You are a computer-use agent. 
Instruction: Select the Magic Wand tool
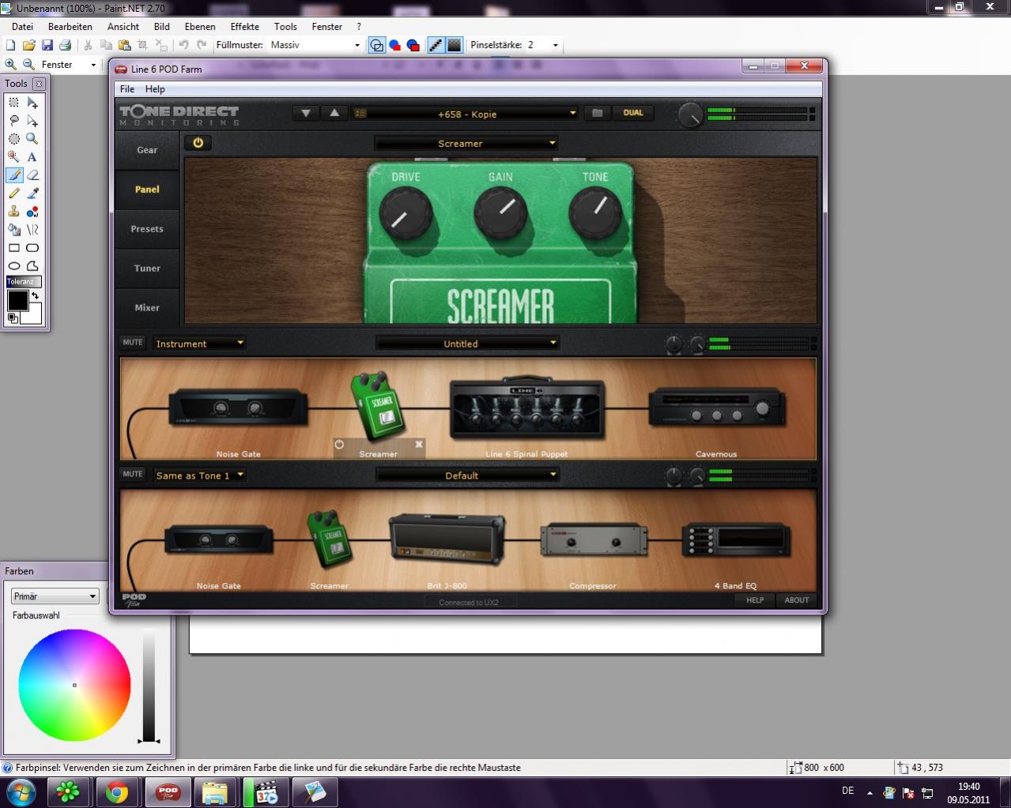tap(13, 157)
